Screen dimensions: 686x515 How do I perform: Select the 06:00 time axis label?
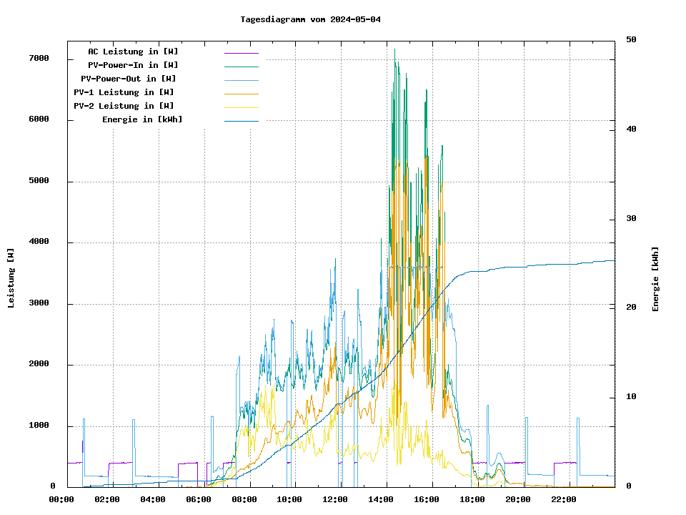[198, 499]
